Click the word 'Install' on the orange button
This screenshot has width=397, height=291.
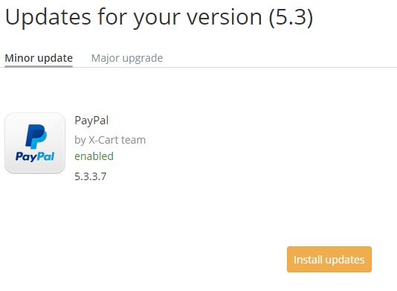[x=308, y=260]
